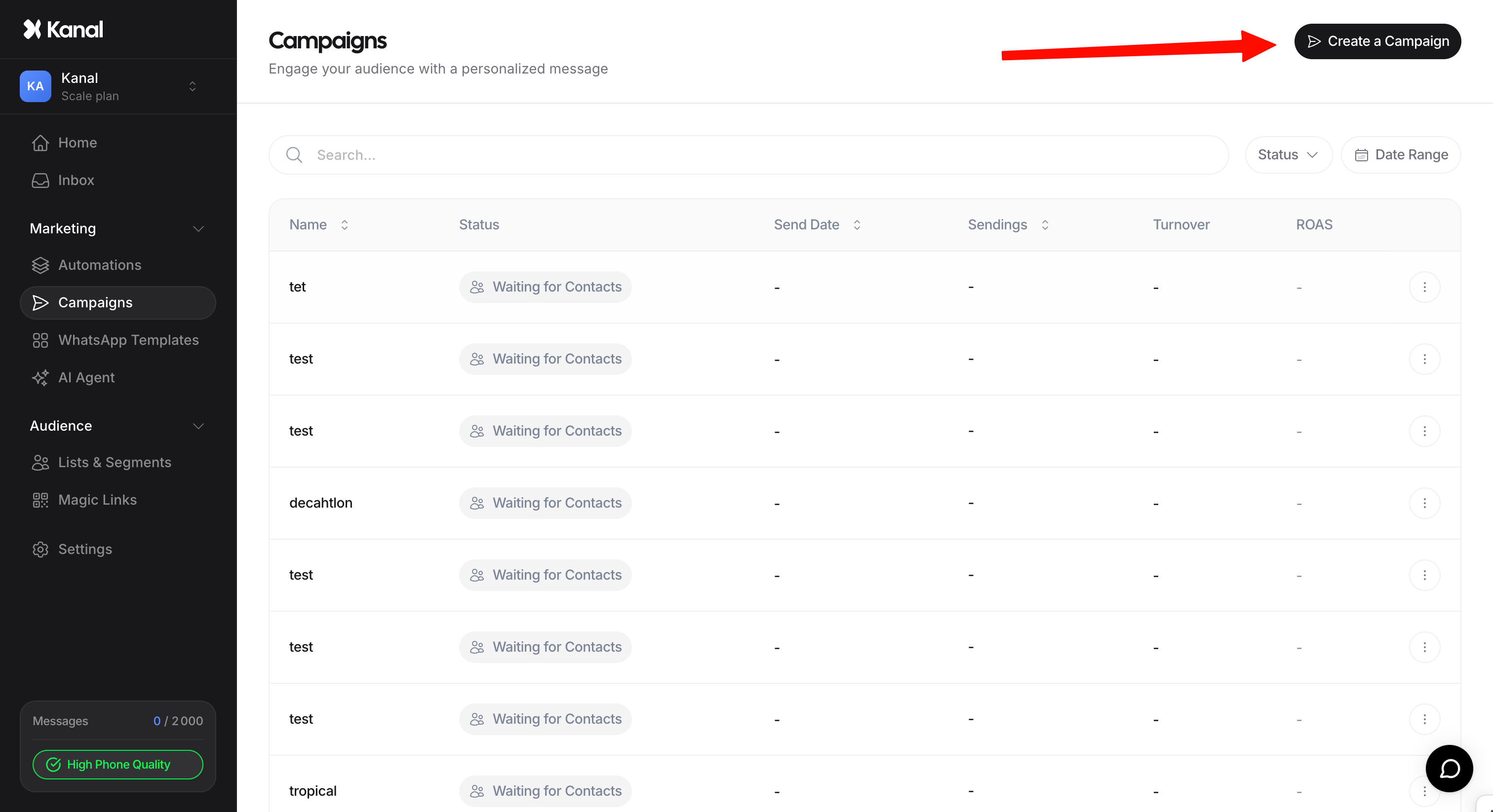The image size is (1493, 812).
Task: Sort campaigns by Sendings column
Action: (1044, 225)
